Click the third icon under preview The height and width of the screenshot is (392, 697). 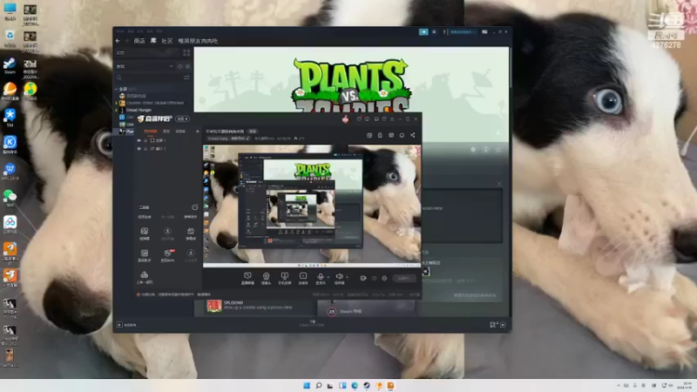(x=285, y=278)
